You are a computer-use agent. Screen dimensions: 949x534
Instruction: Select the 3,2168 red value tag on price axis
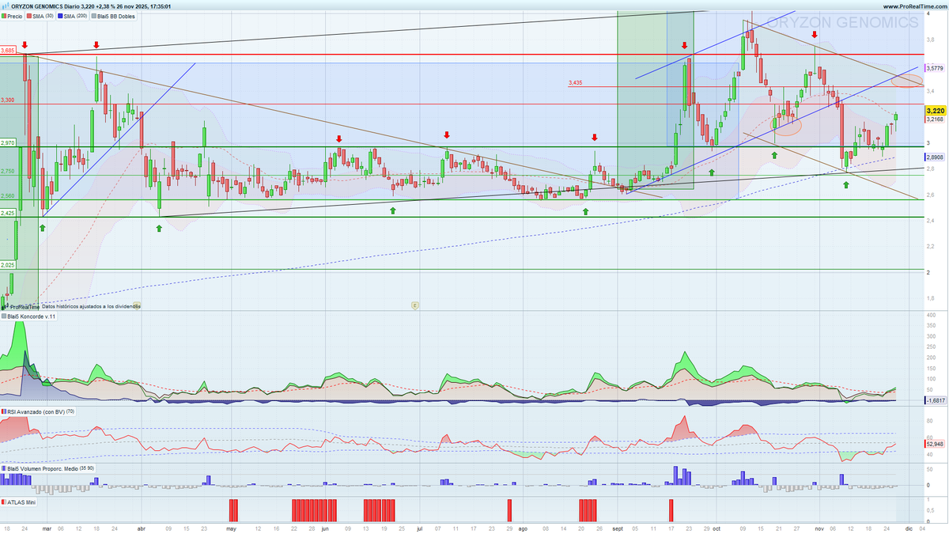tap(935, 119)
